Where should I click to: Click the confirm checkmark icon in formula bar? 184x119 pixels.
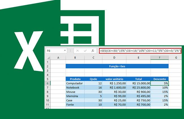[x=85, y=51]
